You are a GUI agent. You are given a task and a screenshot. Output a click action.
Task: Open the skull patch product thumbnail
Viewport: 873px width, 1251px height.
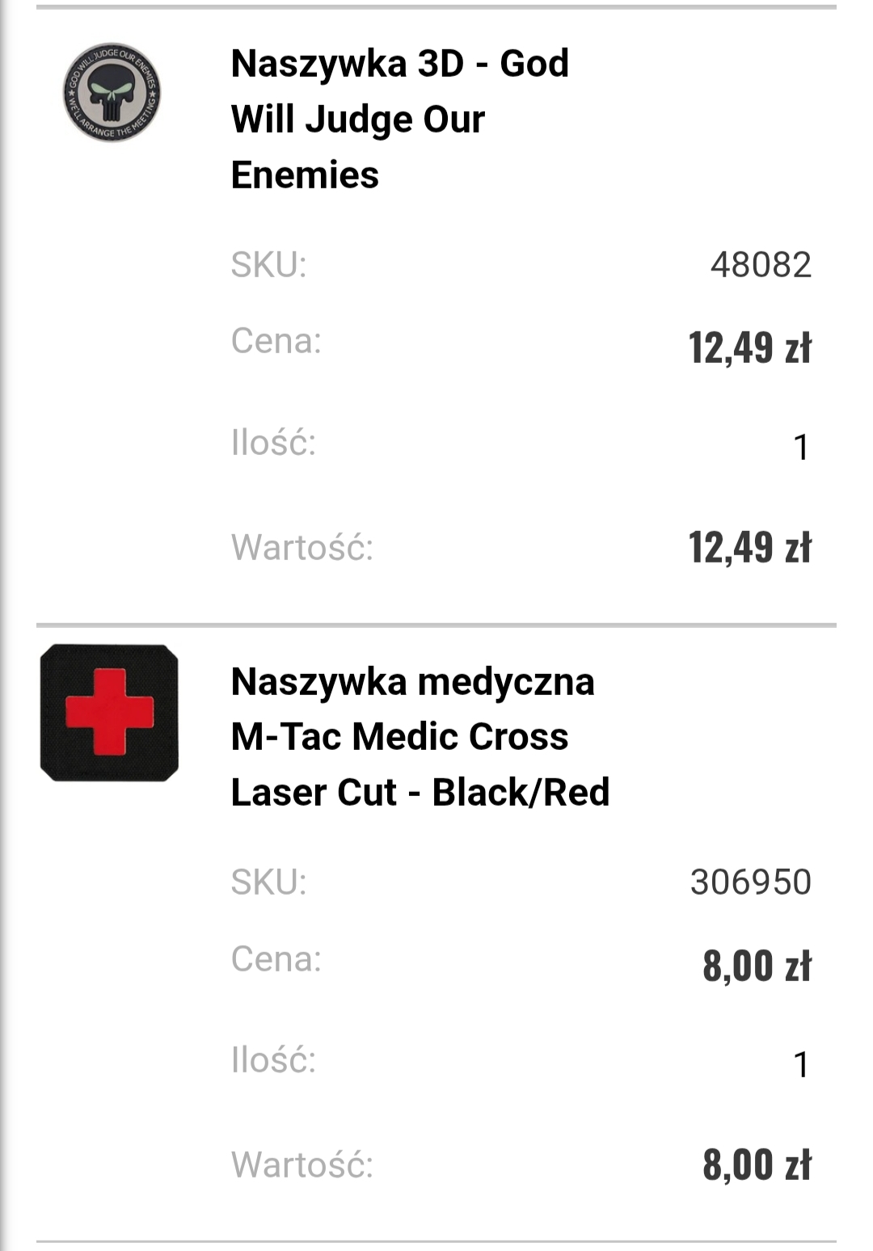point(112,93)
